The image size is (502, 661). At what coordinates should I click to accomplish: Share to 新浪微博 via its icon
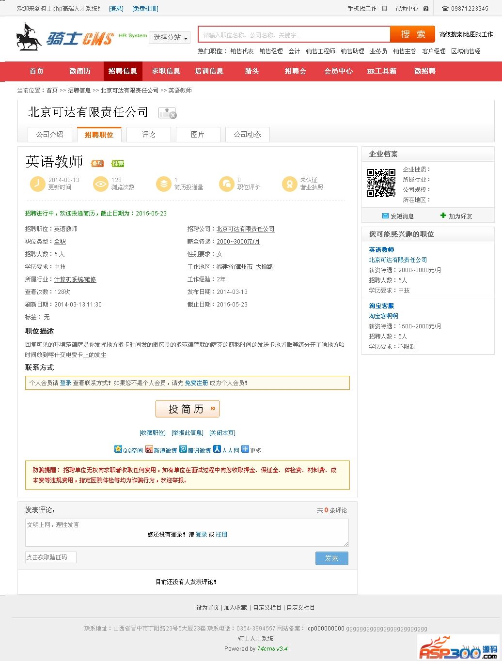coord(149,449)
